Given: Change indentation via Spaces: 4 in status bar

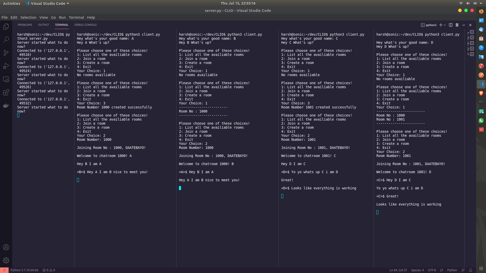Looking at the screenshot, I should 417,270.
